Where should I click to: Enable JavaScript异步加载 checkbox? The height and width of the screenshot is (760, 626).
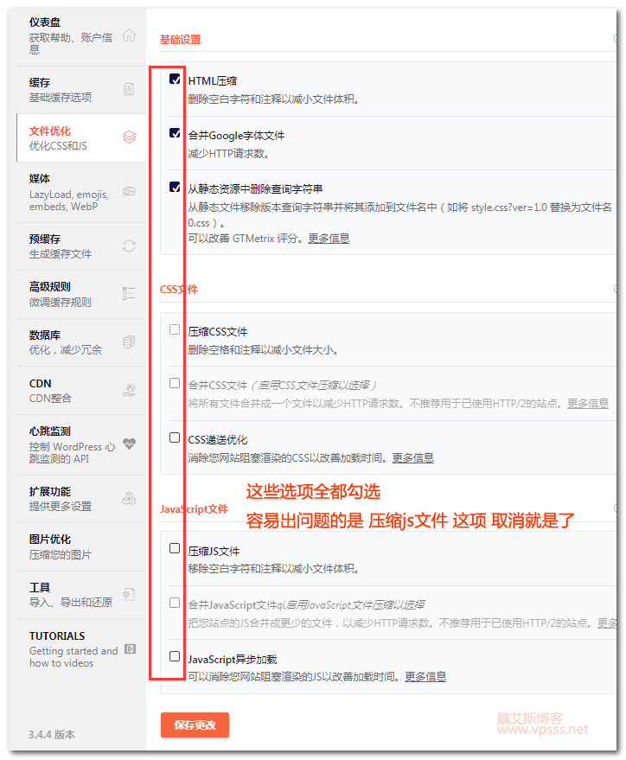tap(175, 656)
